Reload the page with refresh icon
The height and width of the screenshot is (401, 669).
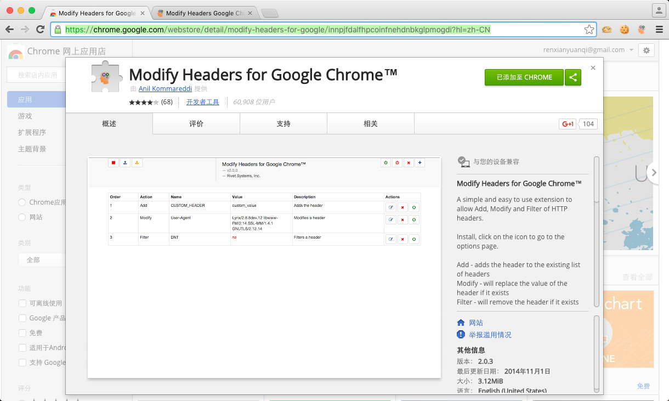[x=40, y=30]
